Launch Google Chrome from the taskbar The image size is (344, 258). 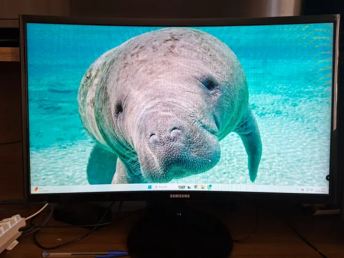[x=196, y=187]
